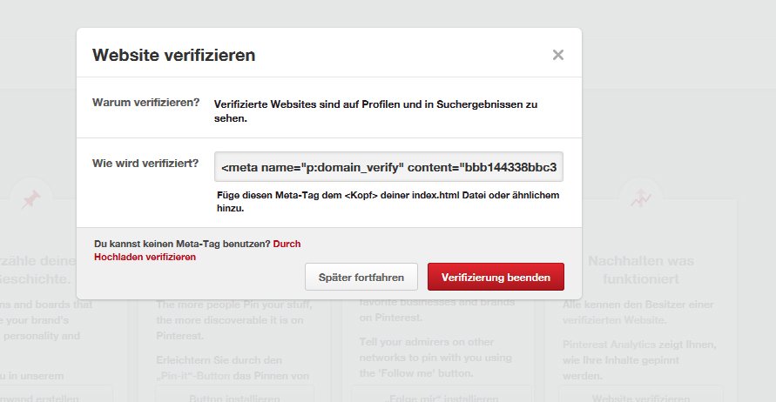Click the Füge diesen Meta-Tag instruction text

pos(388,201)
